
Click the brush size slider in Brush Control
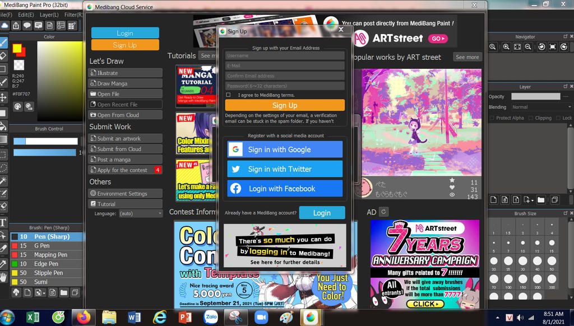click(45, 141)
